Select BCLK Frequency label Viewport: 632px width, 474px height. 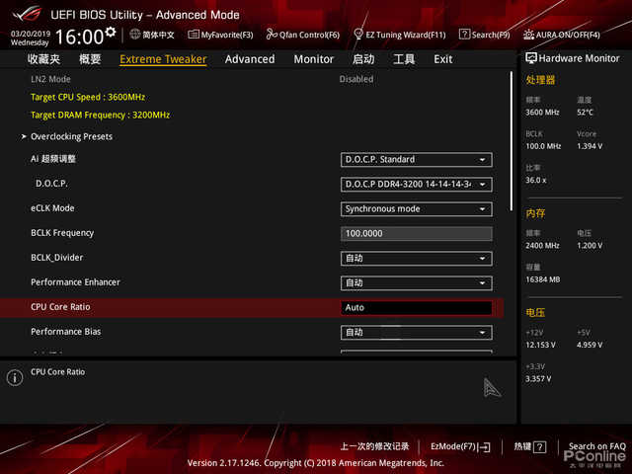62,233
